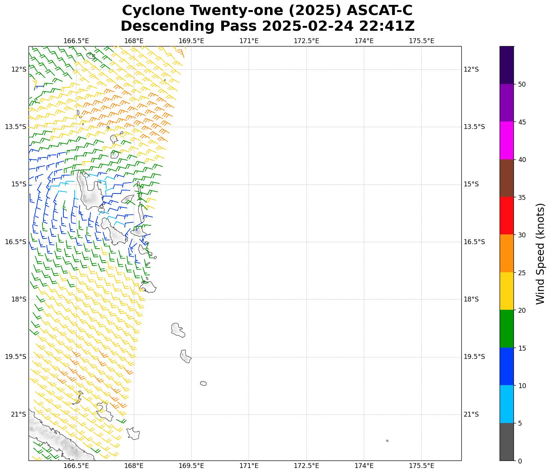Viewport: 551px width, 474px height.
Task: Click the light blue 5-10 knot colorbar segment
Action: coord(506,404)
